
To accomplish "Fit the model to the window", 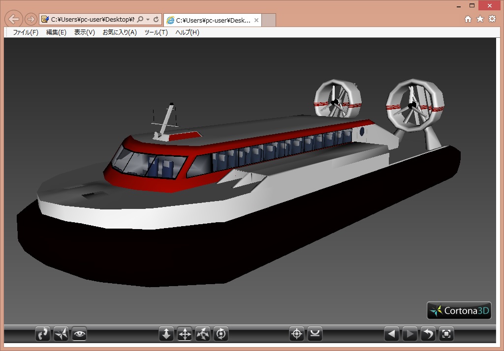I will coord(446,334).
